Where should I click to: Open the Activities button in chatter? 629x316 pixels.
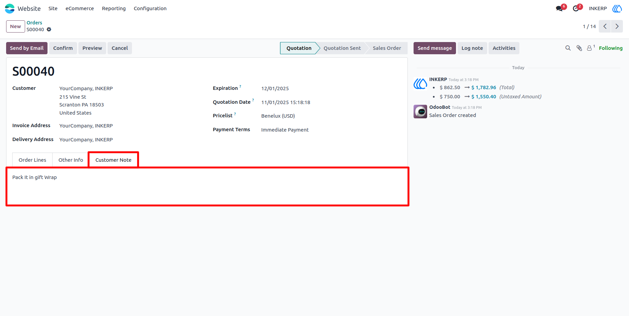(504, 48)
